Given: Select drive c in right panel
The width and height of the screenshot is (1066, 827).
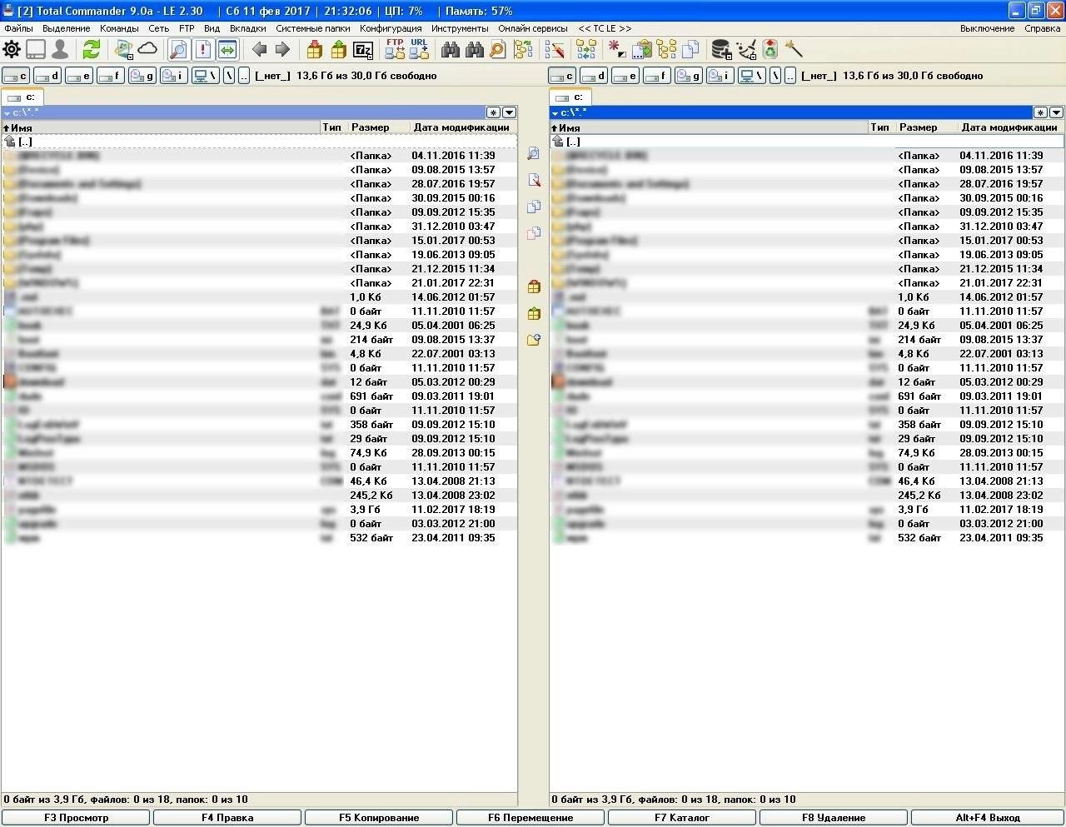Looking at the screenshot, I should [562, 76].
